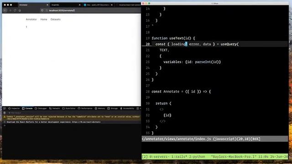Open the Style Editor devtools panel
Screen dimensions: 292x164
[69, 108]
